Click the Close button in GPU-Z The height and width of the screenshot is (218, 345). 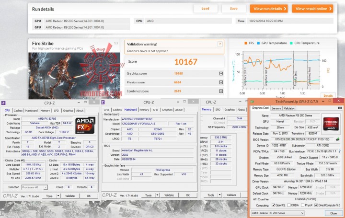pyautogui.click(x=333, y=213)
